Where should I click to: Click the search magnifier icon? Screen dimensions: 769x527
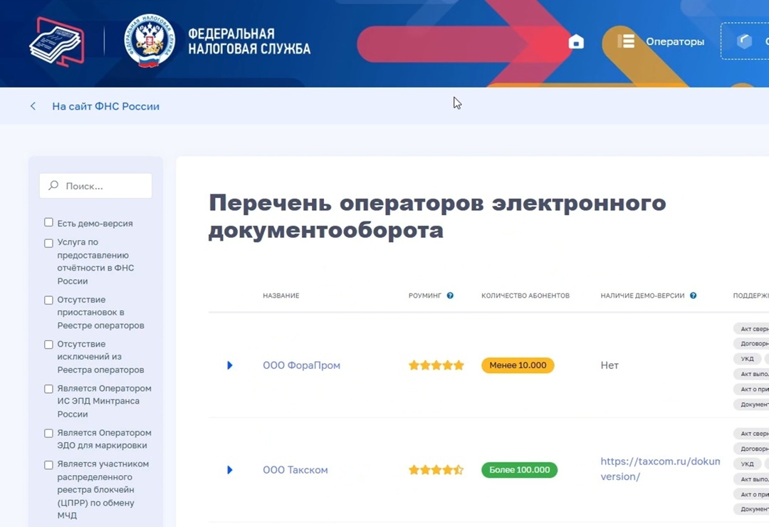53,185
